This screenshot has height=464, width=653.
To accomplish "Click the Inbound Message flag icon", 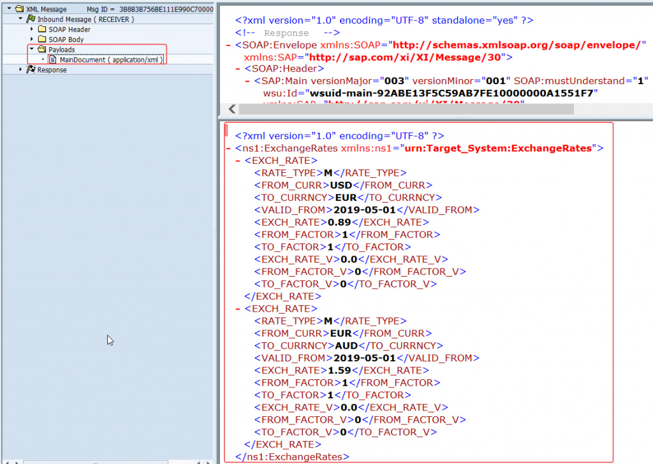I will (31, 18).
